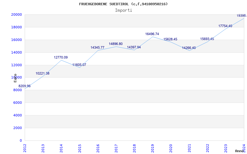The image size is (247, 154).
Task: Select the 15693.45 data label
Action: pyautogui.click(x=207, y=39)
